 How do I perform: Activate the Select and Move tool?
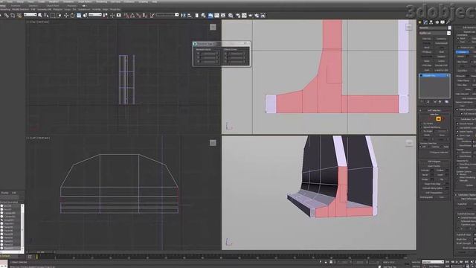click(x=66, y=15)
